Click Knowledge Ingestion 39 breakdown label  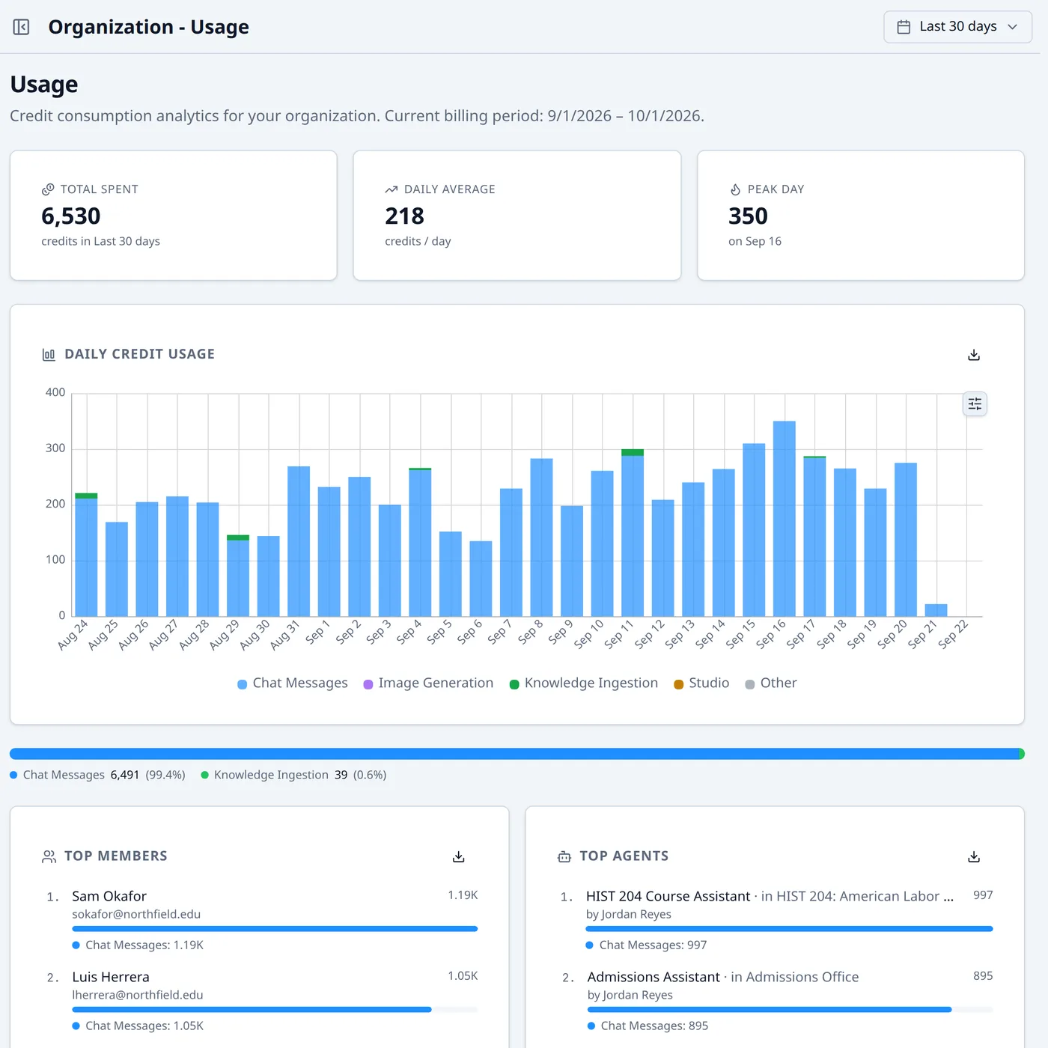point(293,775)
